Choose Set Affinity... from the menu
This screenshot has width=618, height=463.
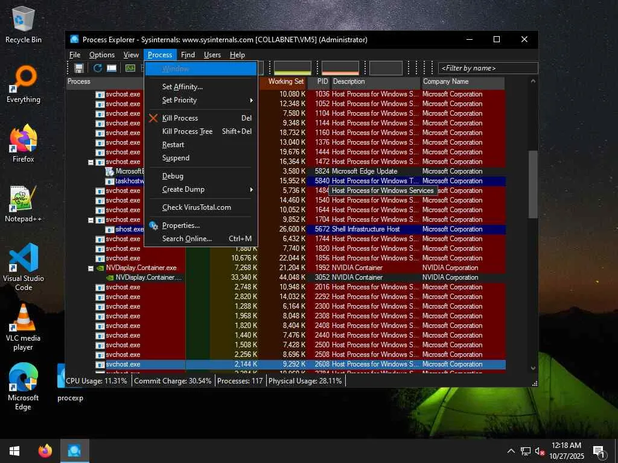pyautogui.click(x=201, y=87)
